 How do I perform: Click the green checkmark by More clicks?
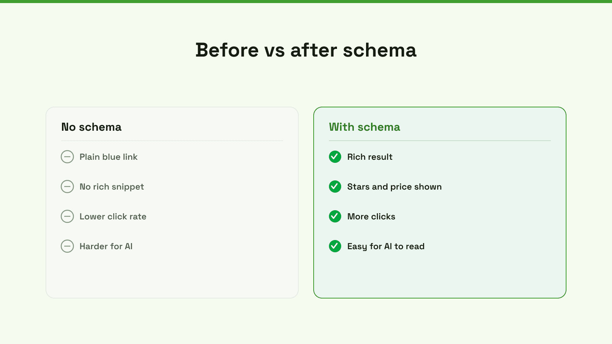[x=335, y=216]
